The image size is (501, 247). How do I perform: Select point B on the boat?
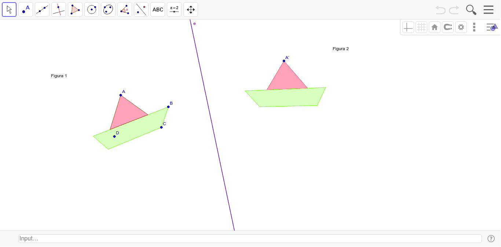pyautogui.click(x=168, y=107)
